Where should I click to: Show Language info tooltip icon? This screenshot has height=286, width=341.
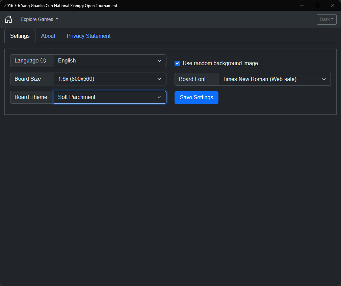coord(43,60)
